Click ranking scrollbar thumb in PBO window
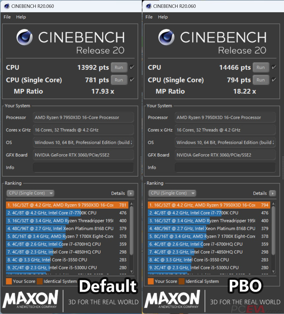The height and width of the screenshot is (314, 284). click(273, 231)
